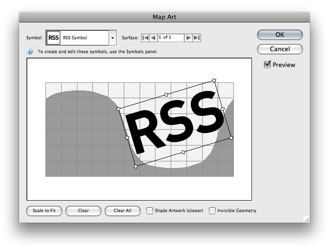Click the 'RSS Symbol' name text

75,38
